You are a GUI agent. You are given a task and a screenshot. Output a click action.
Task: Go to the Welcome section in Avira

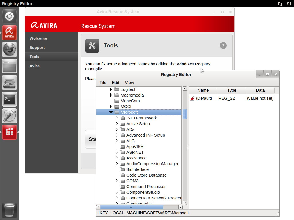pyautogui.click(x=38, y=39)
